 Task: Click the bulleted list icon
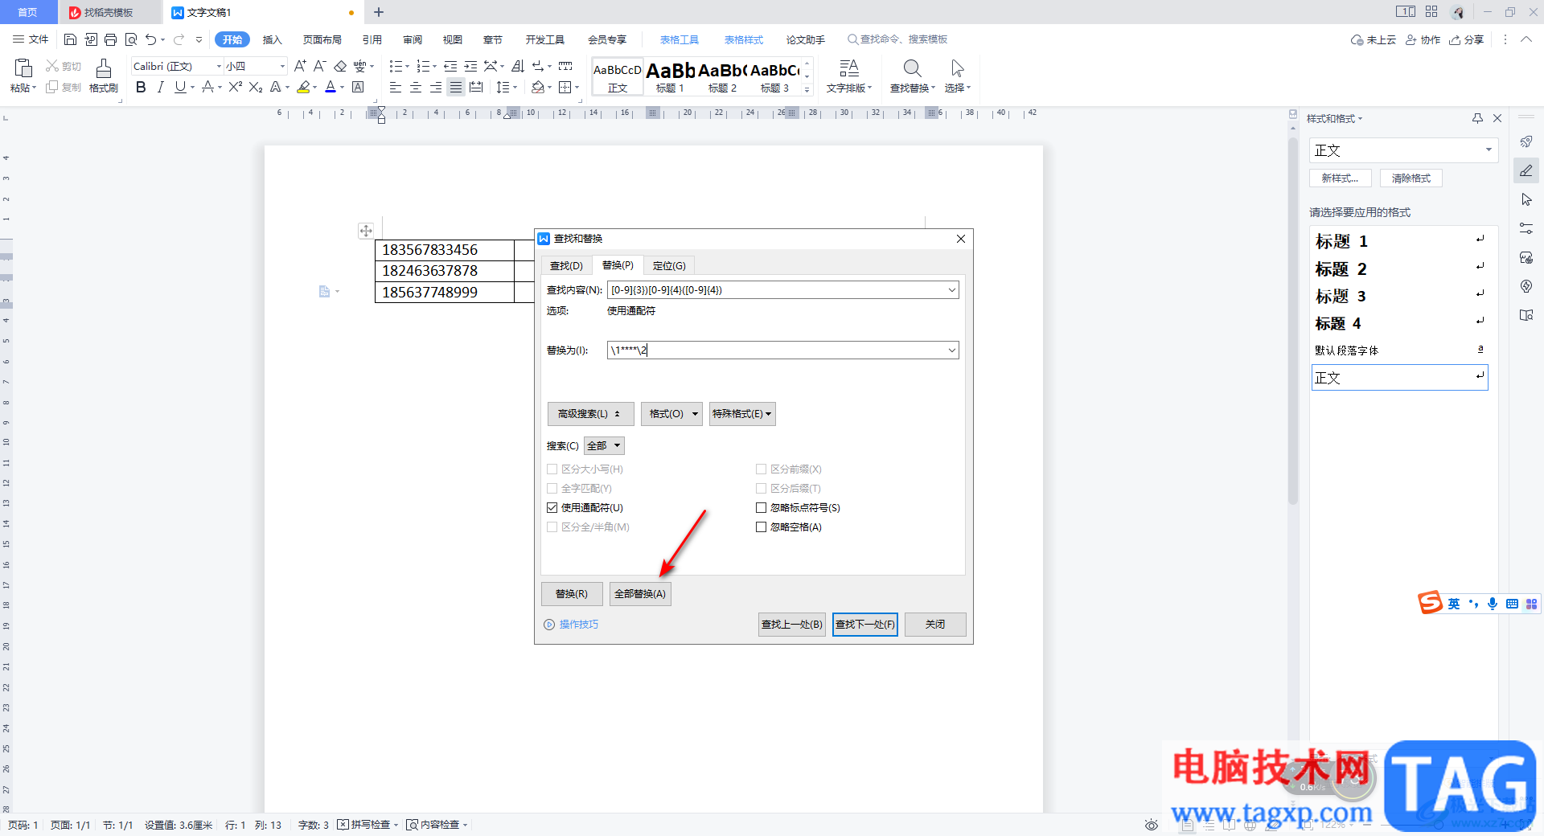click(x=396, y=66)
